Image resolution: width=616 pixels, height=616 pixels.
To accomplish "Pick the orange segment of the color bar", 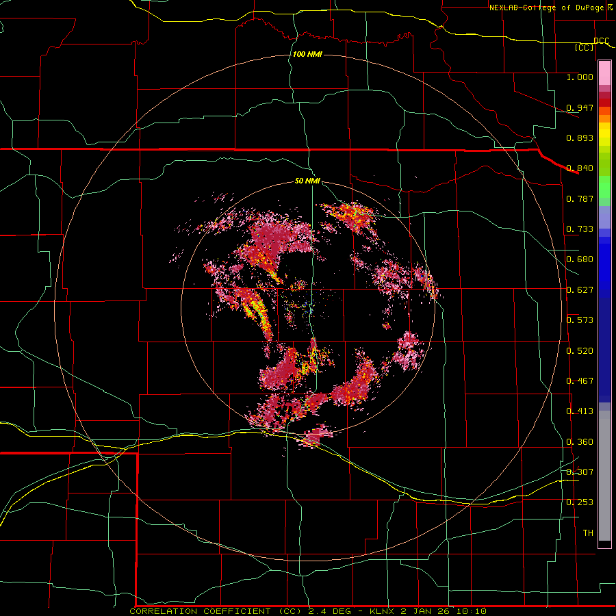I will click(604, 118).
